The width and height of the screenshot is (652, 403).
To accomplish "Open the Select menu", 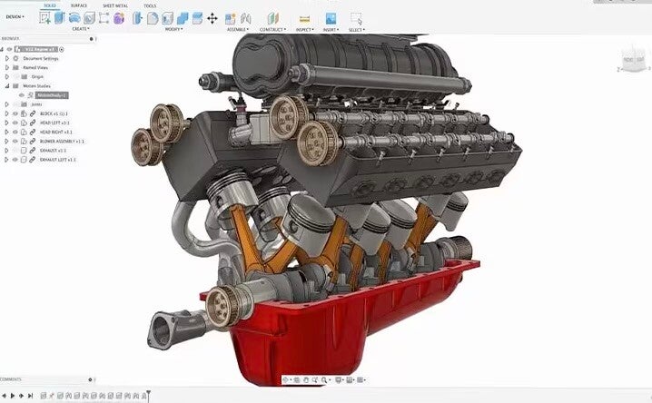I will pyautogui.click(x=356, y=29).
